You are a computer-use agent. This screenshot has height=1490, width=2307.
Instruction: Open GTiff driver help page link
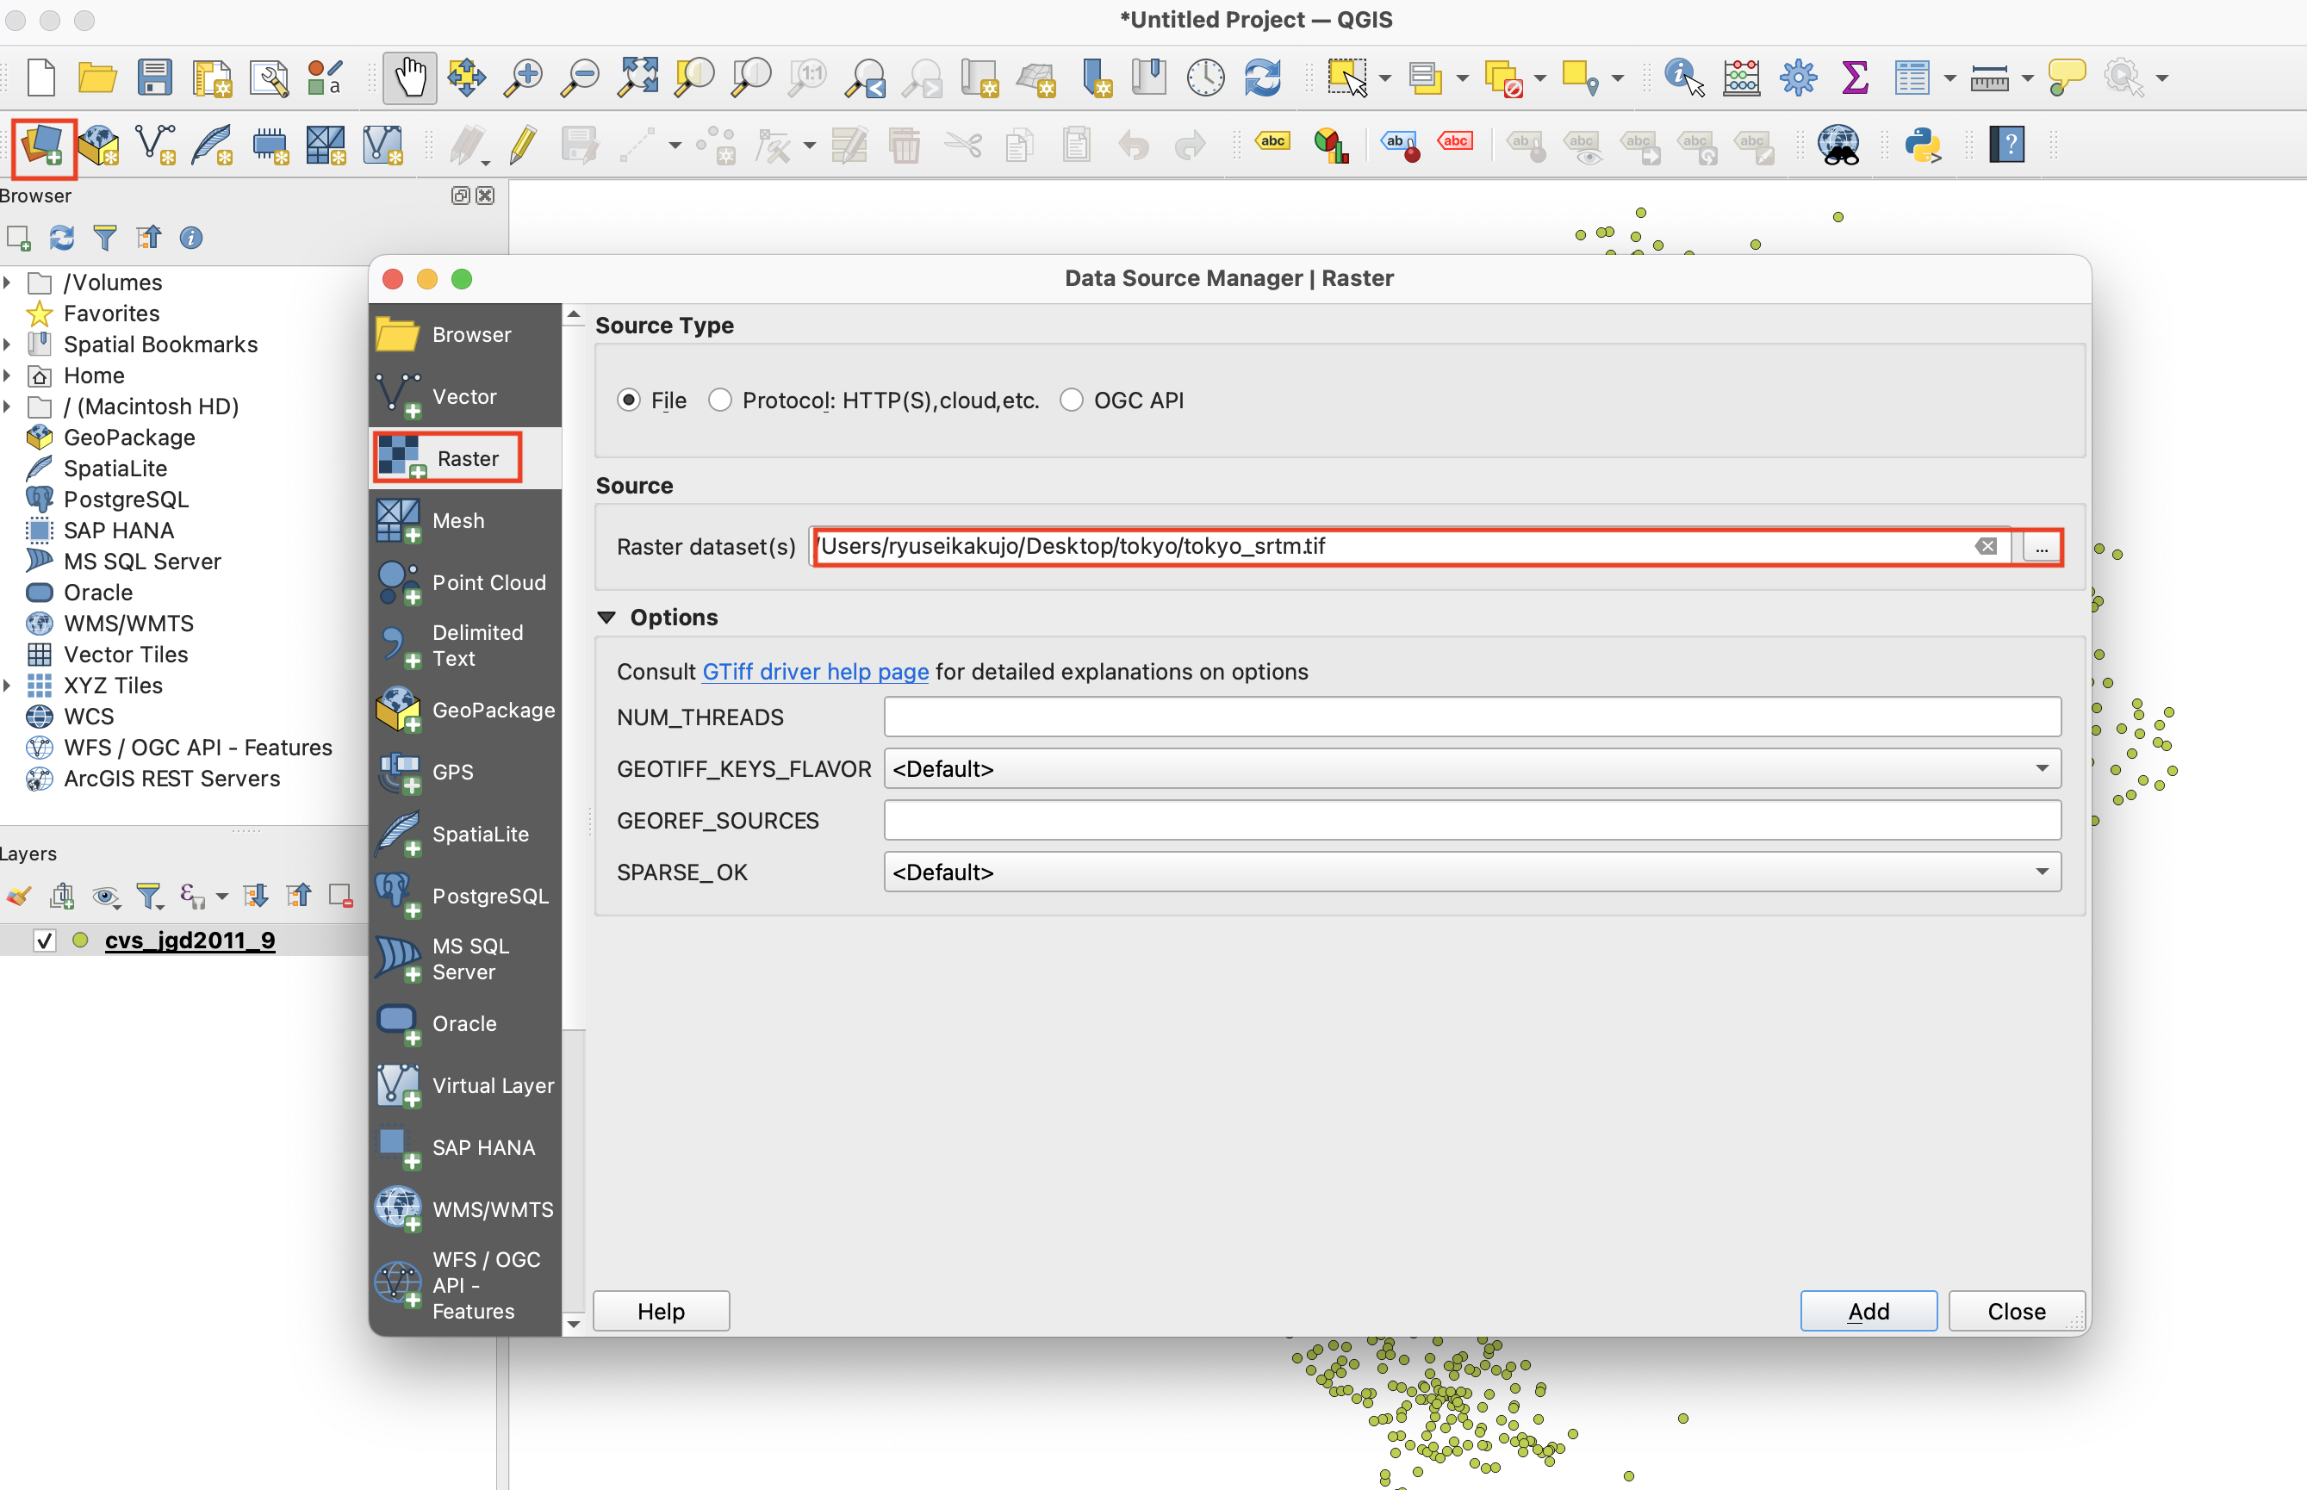click(x=816, y=672)
